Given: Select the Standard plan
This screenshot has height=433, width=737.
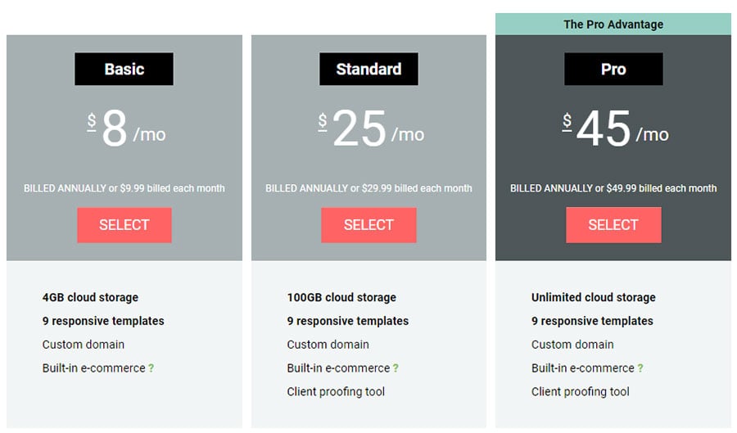Looking at the screenshot, I should [368, 225].
